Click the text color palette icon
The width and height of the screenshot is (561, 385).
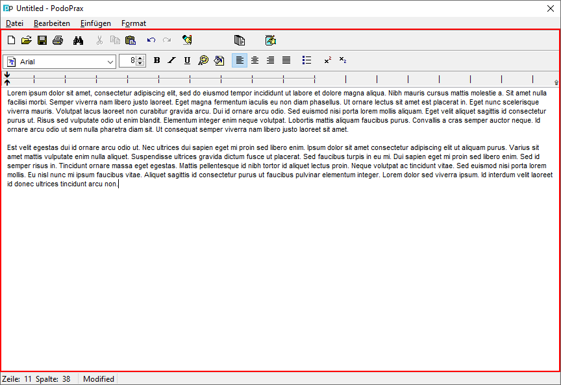203,60
